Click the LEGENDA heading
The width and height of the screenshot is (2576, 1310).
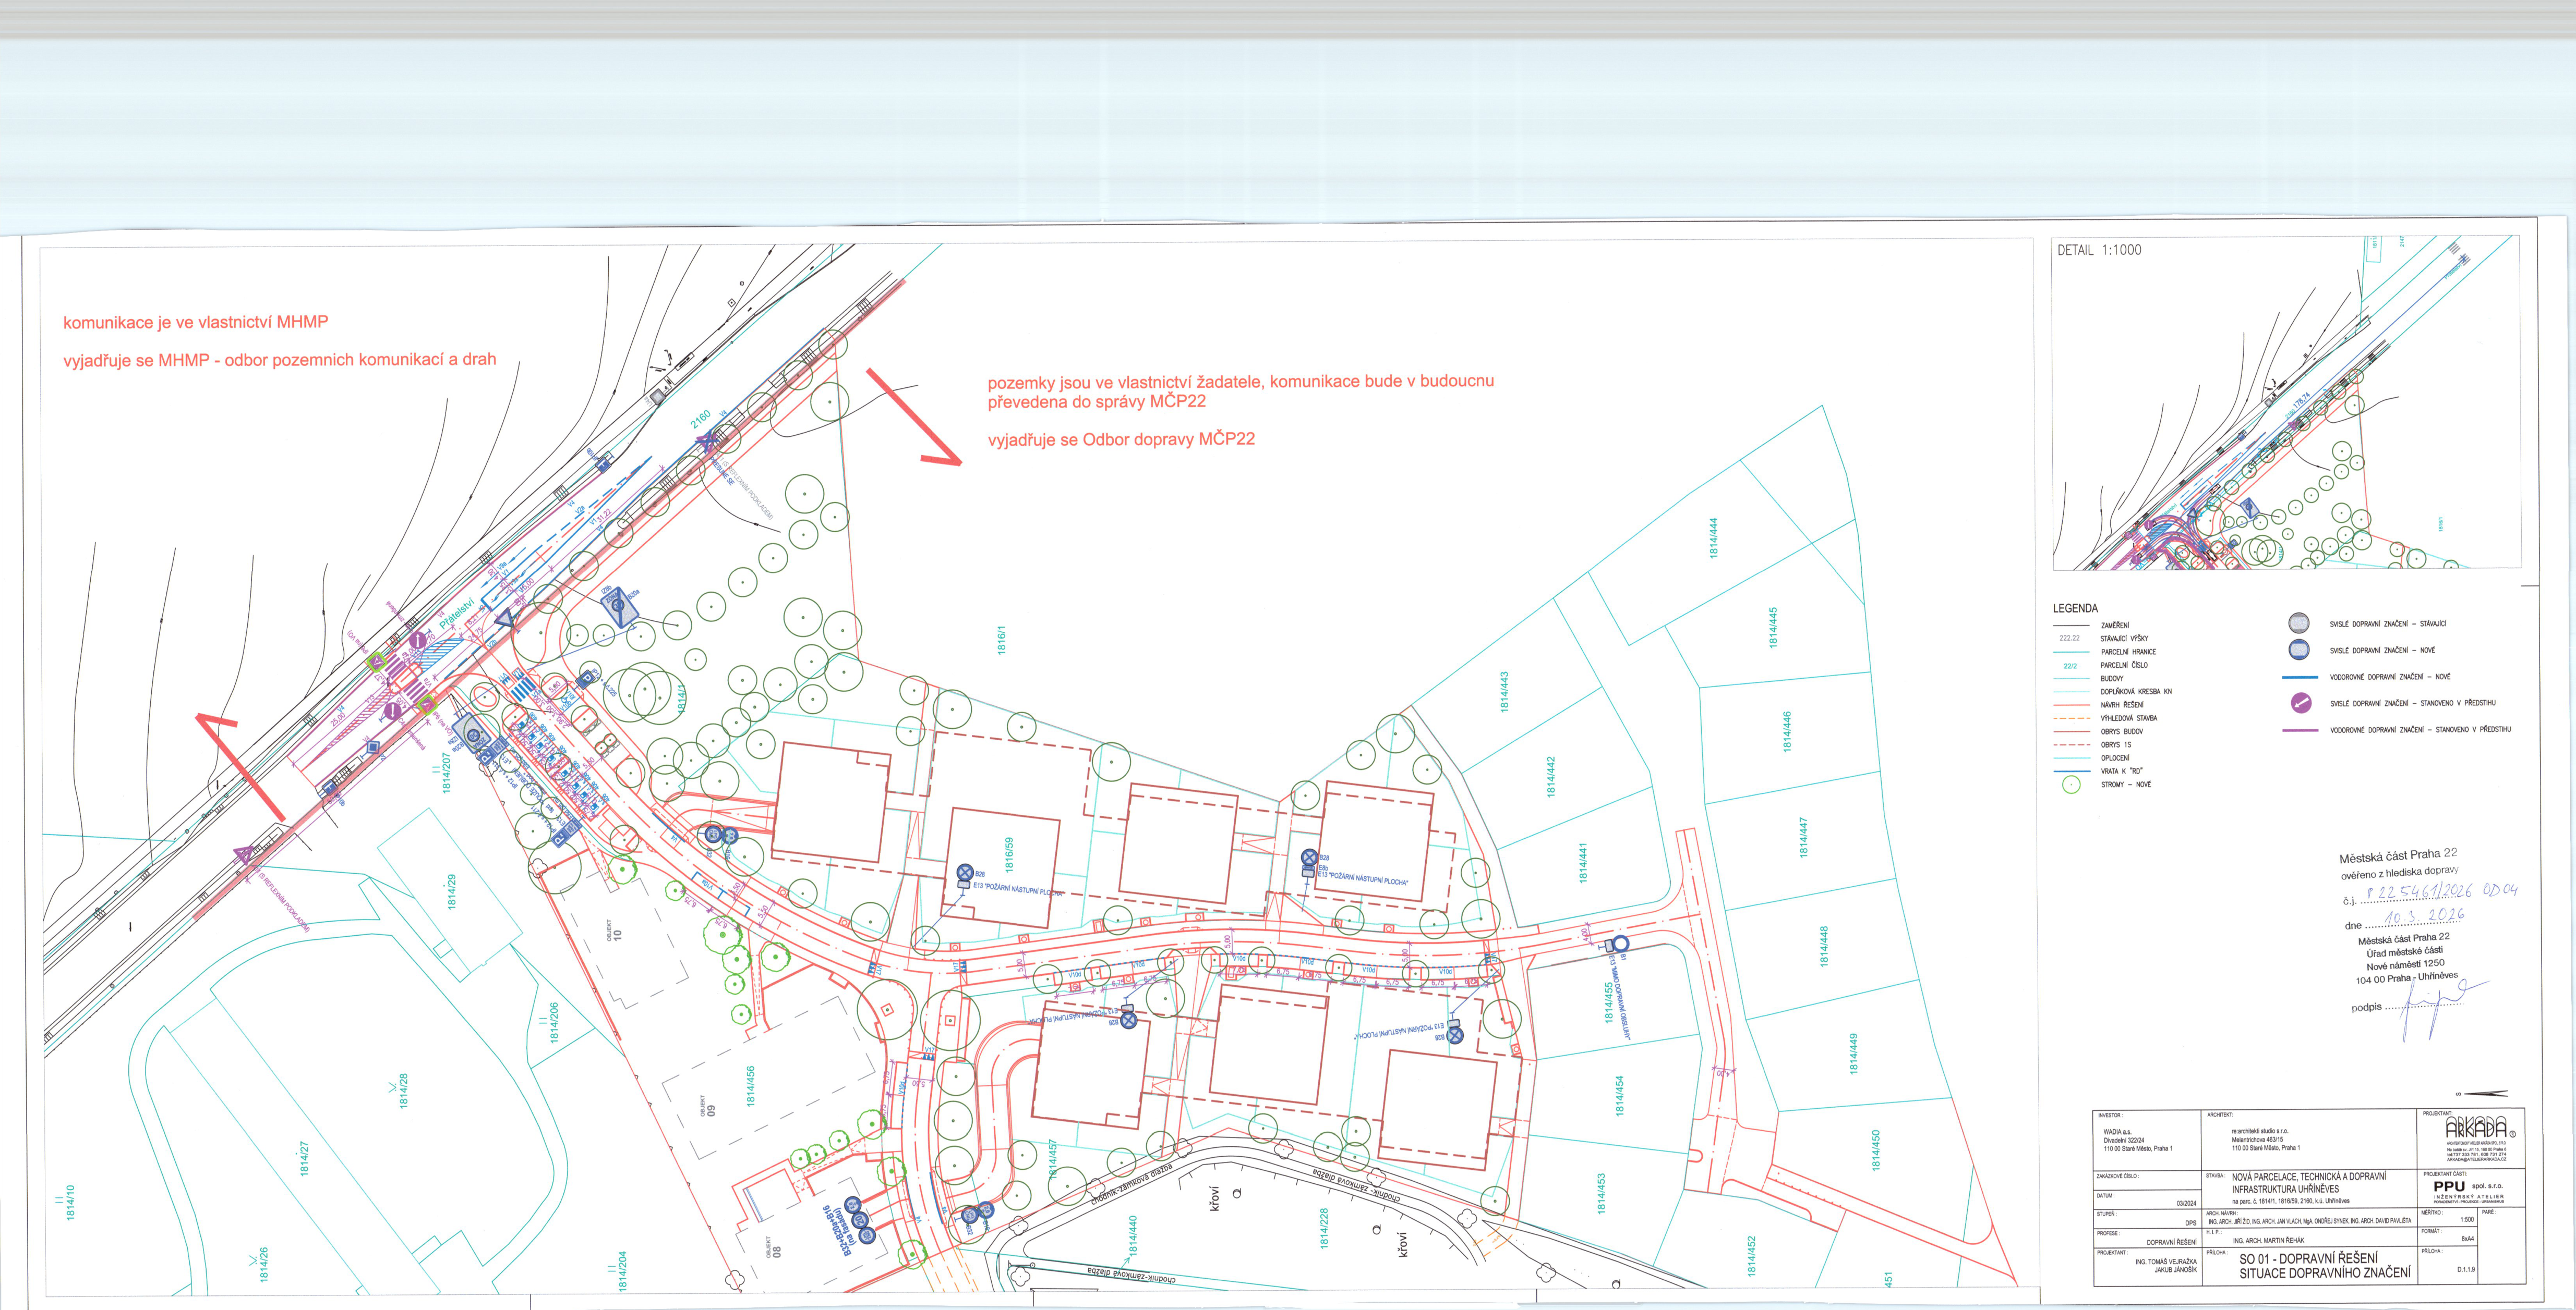pyautogui.click(x=2075, y=608)
